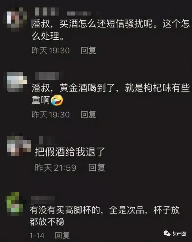The image size is (192, 242).
Task: Tap the WeChat logo watermark icon
Action: click(167, 233)
